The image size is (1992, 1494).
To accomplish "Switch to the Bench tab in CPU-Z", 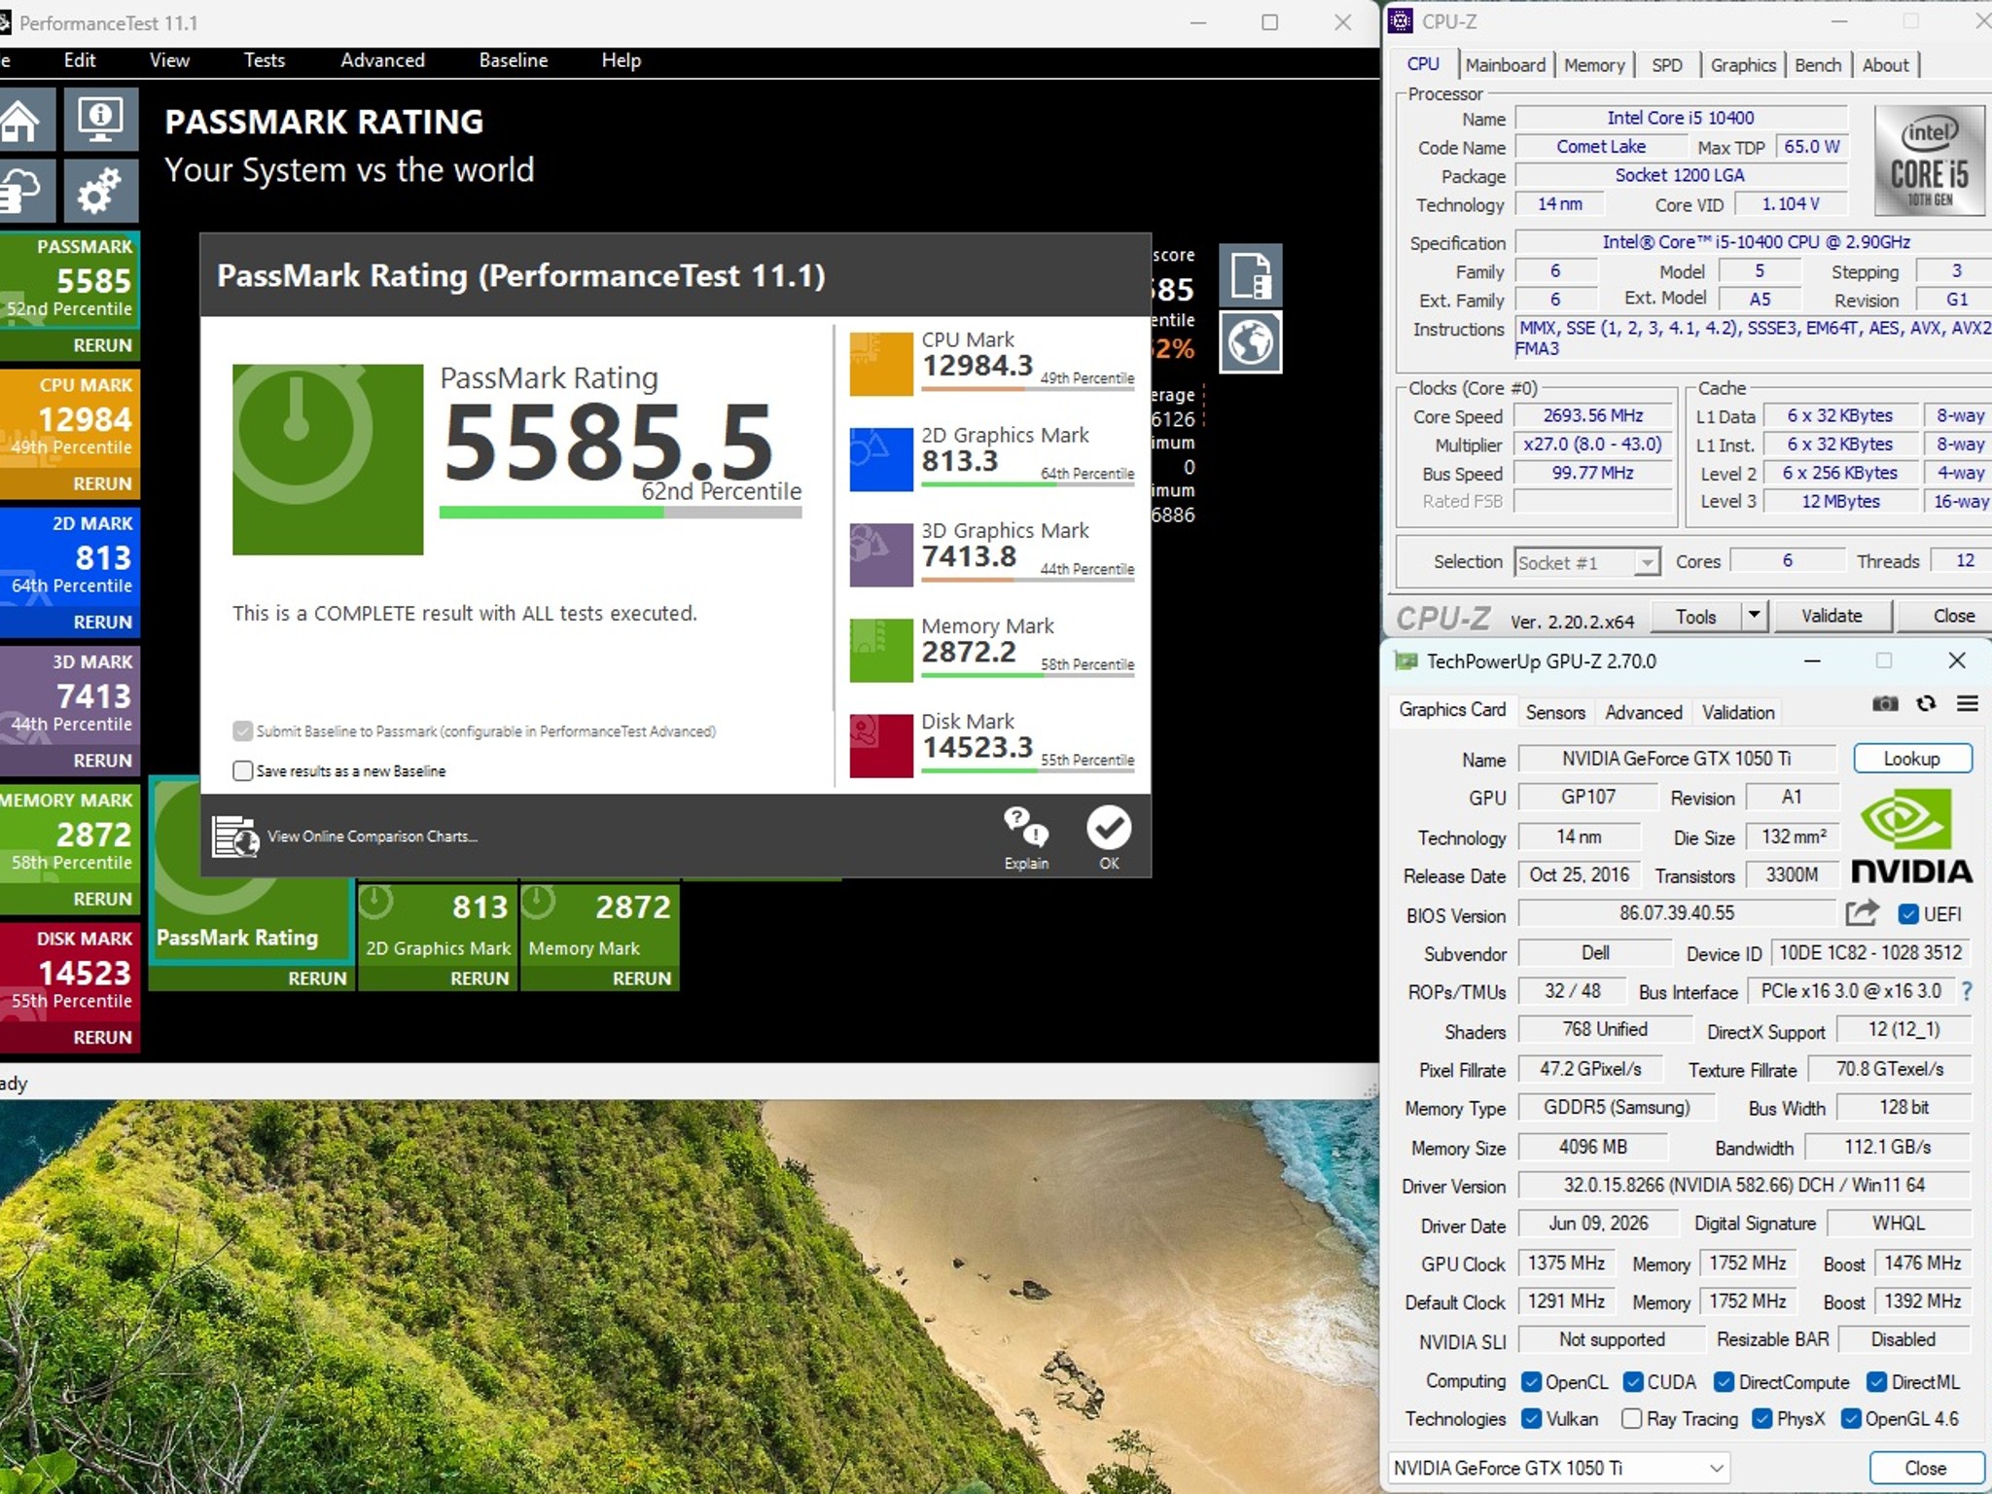I will (1818, 65).
